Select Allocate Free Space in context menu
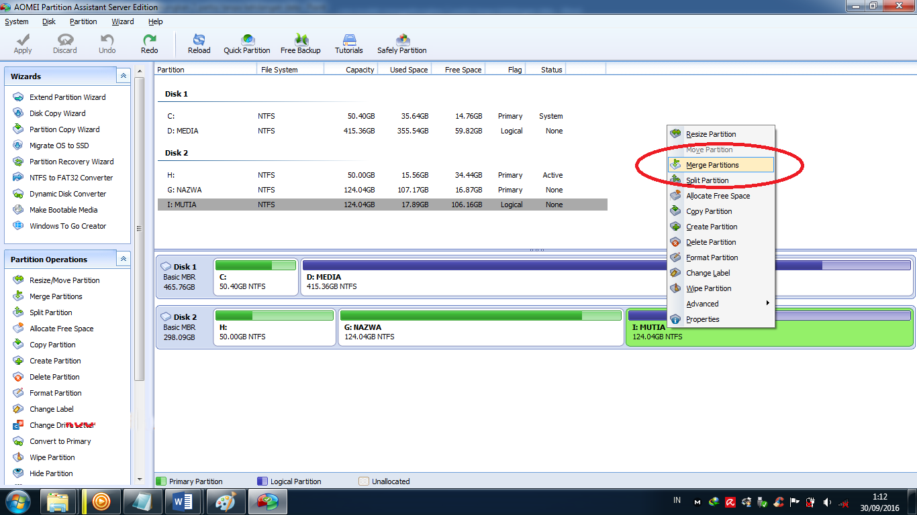This screenshot has height=515, width=917. 722,196
